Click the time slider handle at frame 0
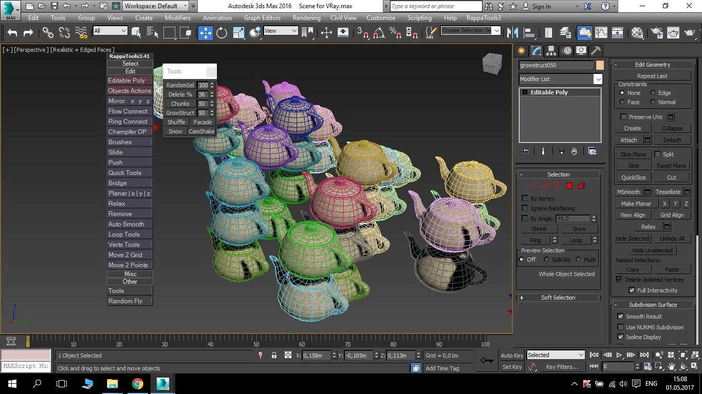The width and height of the screenshot is (702, 394). click(x=28, y=341)
